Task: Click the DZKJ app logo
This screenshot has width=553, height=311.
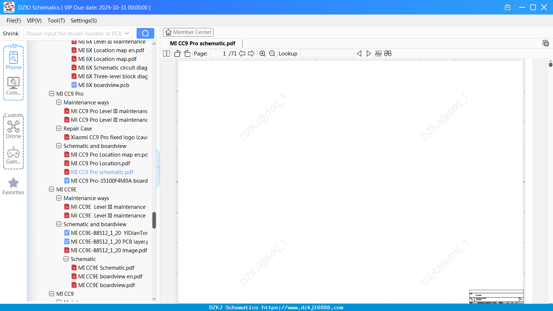Action: [x=9, y=7]
